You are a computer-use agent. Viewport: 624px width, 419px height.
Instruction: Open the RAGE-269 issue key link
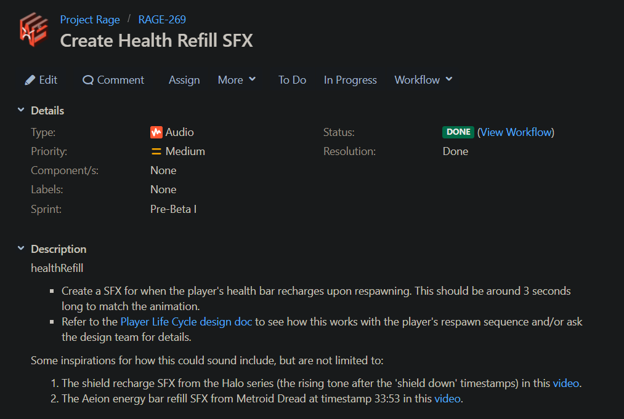click(162, 20)
